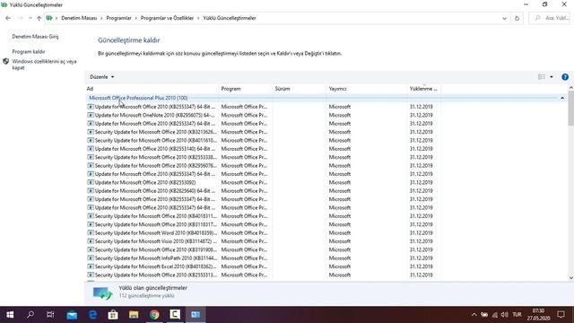This screenshot has width=574, height=323.
Task: Sort by Program column header
Action: point(246,89)
